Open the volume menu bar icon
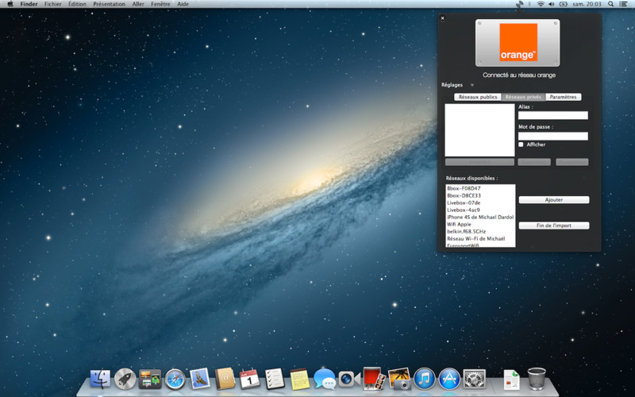 (x=551, y=4)
